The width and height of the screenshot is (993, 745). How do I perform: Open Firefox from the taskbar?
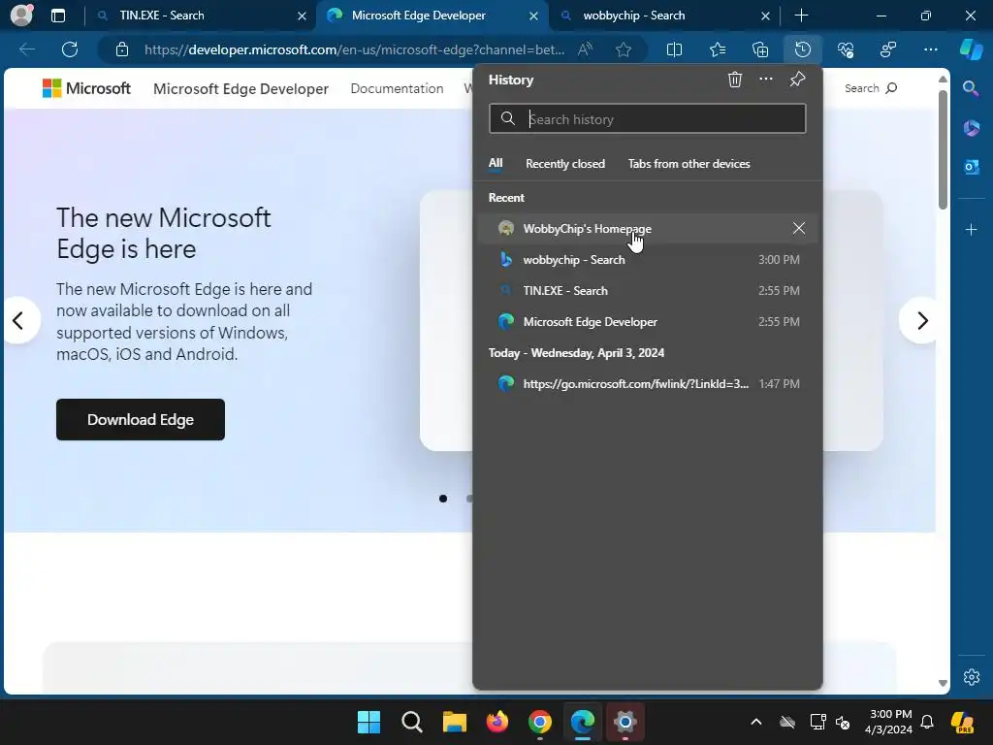[497, 722]
